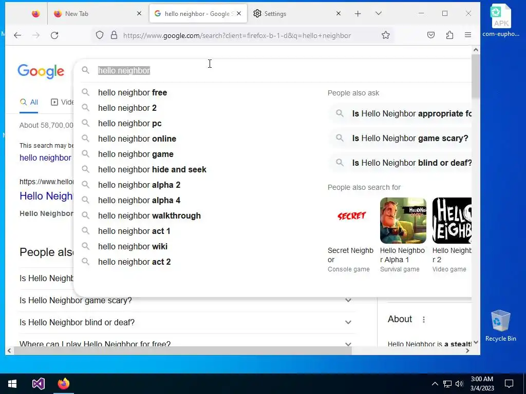This screenshot has height=394, width=526.
Task: Open the Google logo homepage
Action: tap(41, 71)
